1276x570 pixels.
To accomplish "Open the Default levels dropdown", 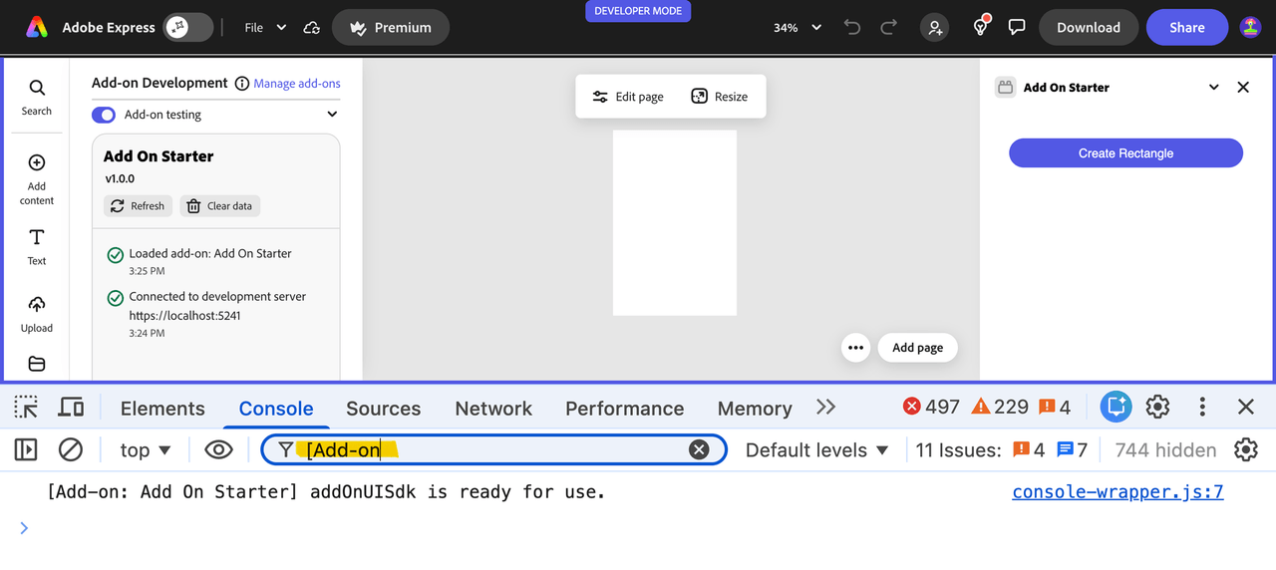I will tap(816, 450).
